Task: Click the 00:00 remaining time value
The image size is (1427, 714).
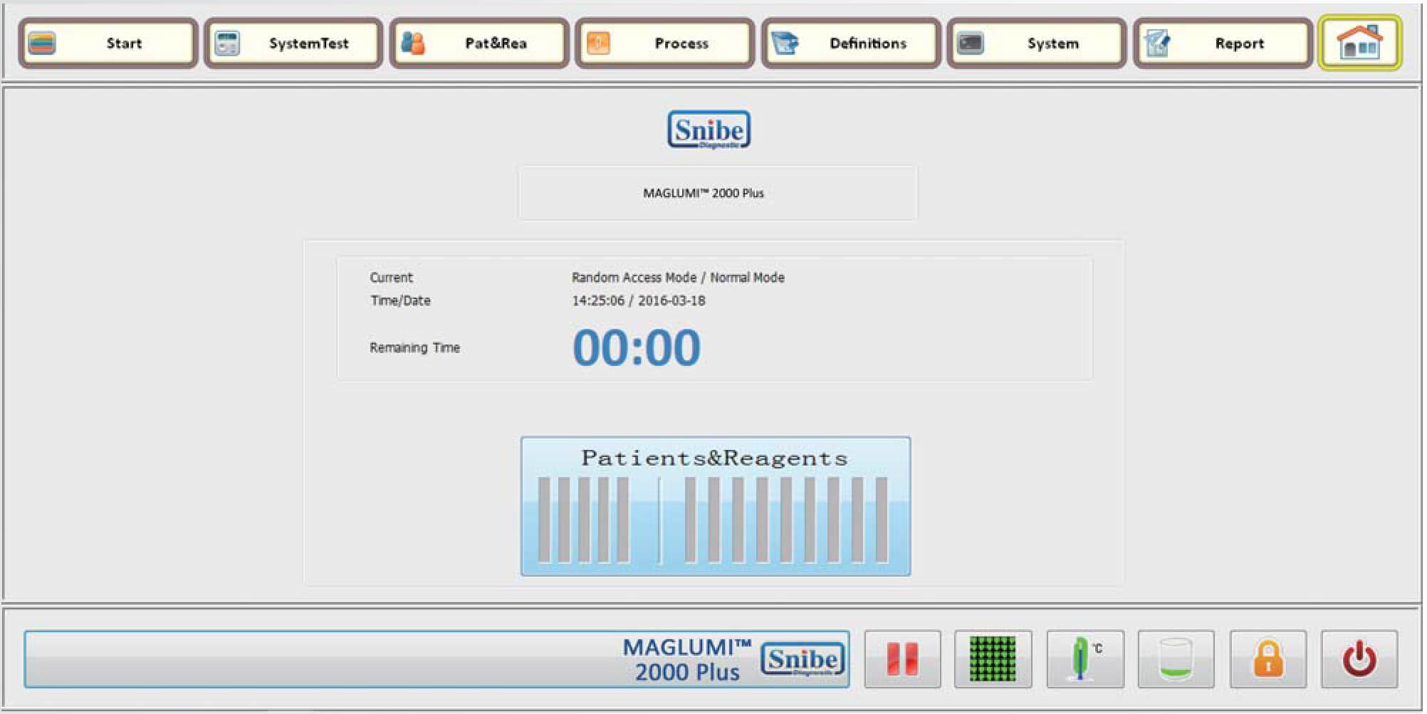Action: 637,348
